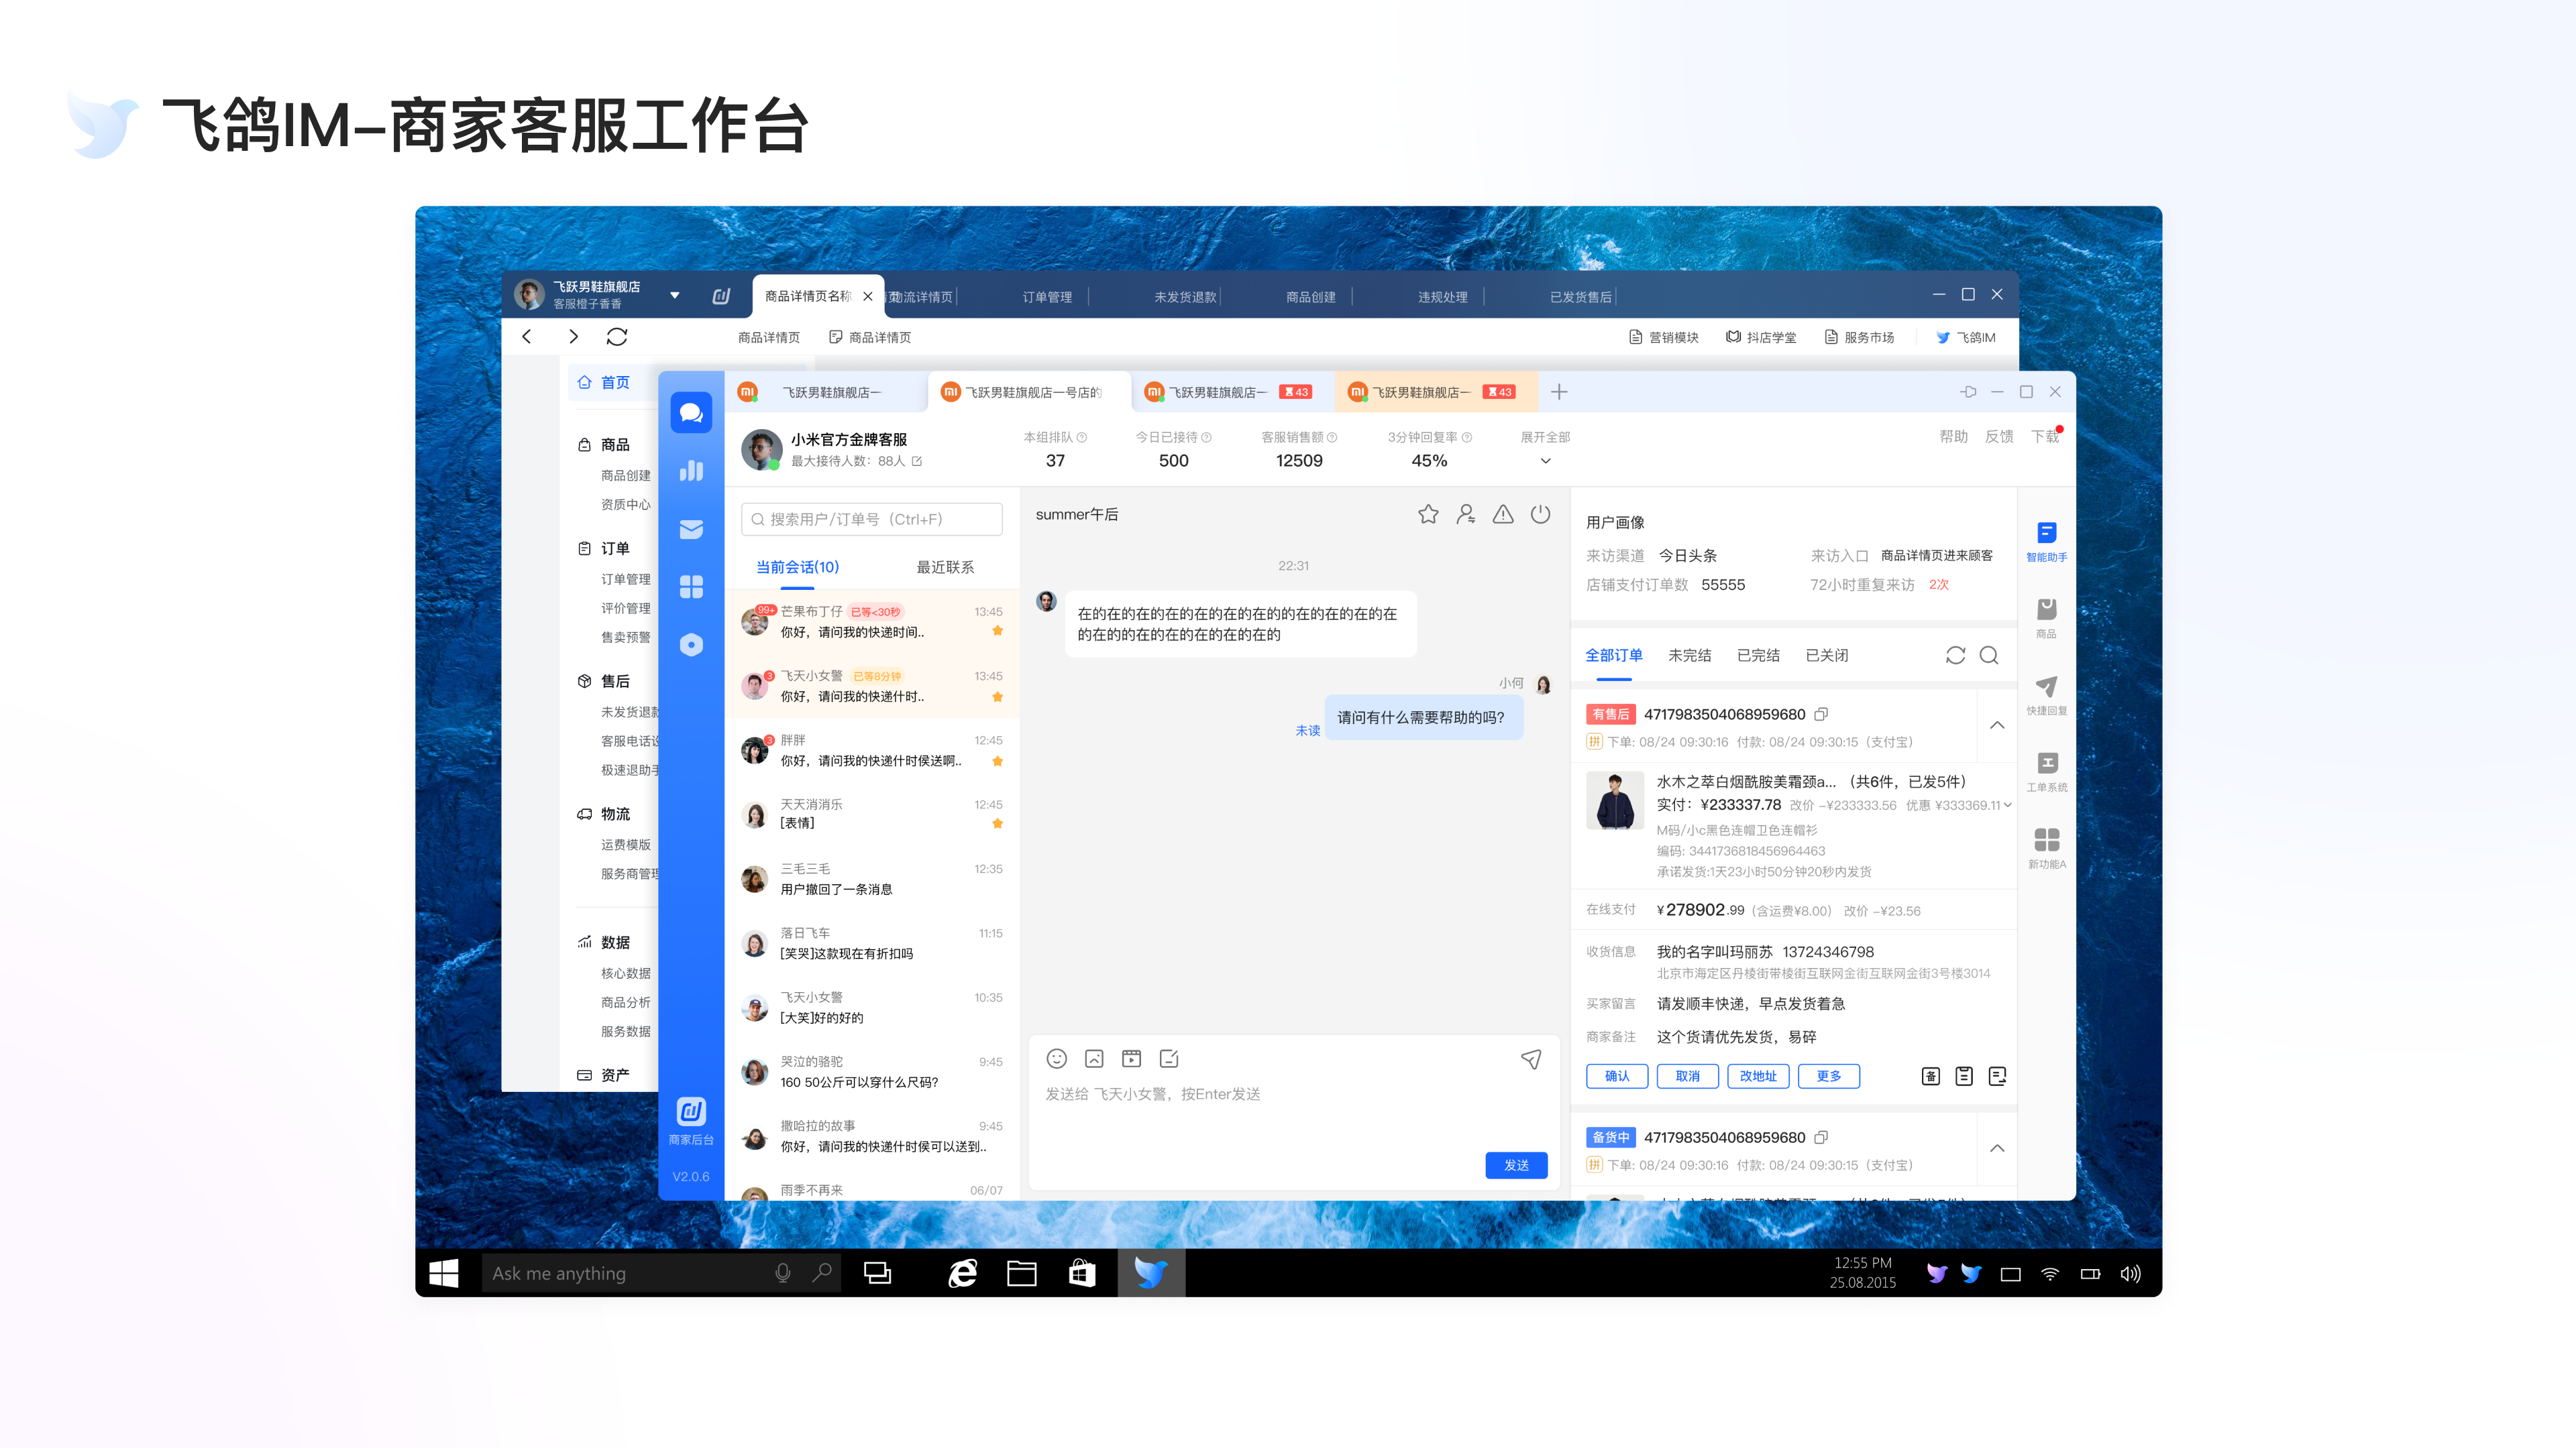Expand 展开全部 statistics chevron
This screenshot has height=1448, width=2576.
tap(1545, 461)
